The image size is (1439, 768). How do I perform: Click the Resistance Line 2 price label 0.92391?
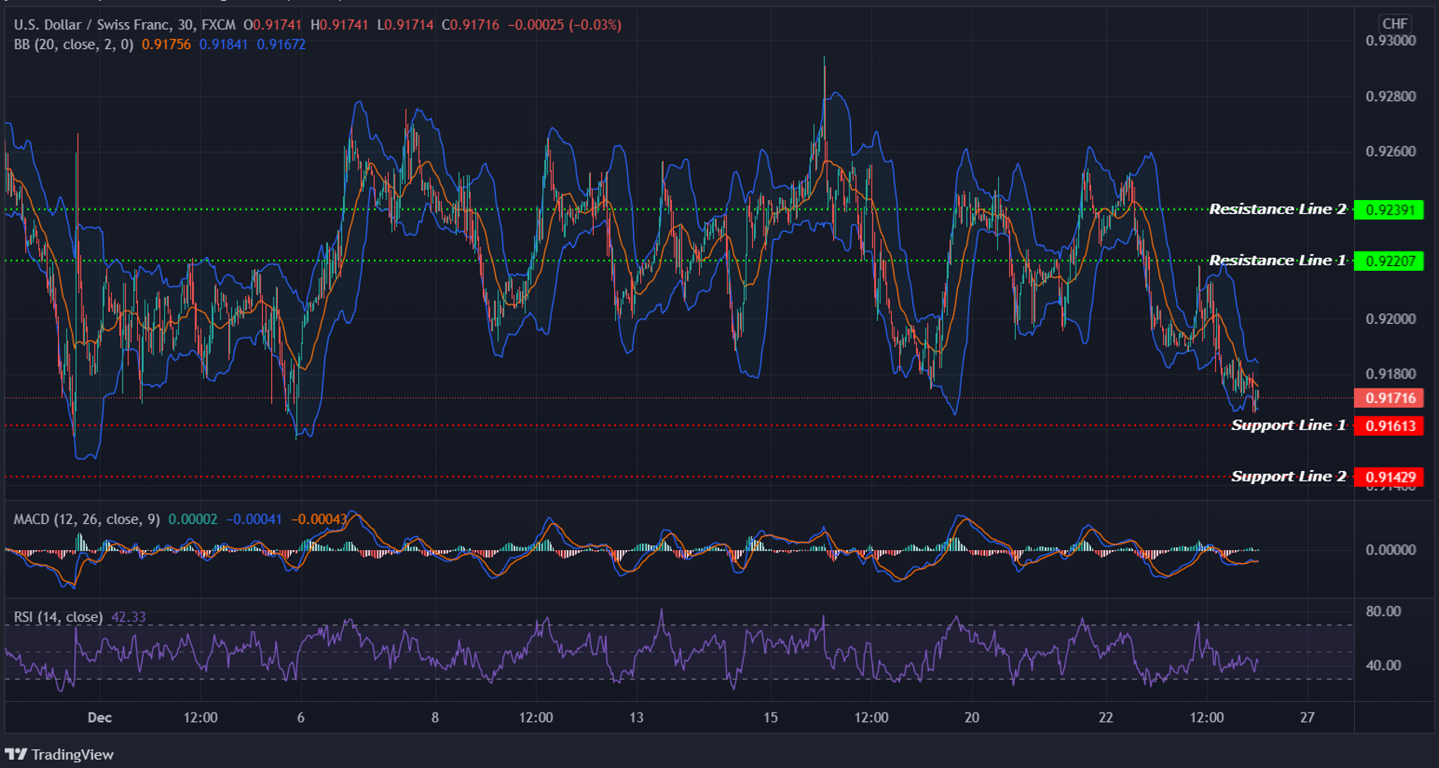pyautogui.click(x=1388, y=209)
